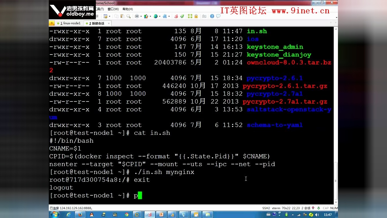Screen dimensions: 387x218
Task: Click the font toolbar icon
Action: [165, 16]
